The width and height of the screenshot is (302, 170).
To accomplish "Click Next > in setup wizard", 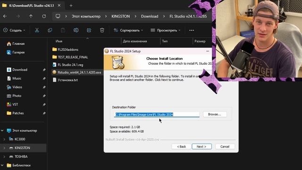I will (x=201, y=146).
